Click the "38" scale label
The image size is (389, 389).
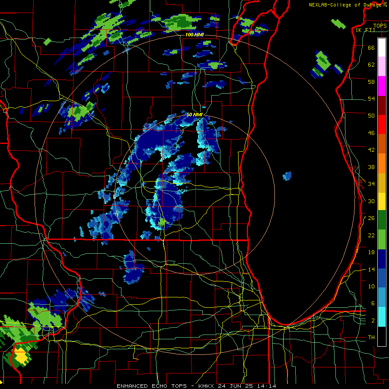point(371,167)
